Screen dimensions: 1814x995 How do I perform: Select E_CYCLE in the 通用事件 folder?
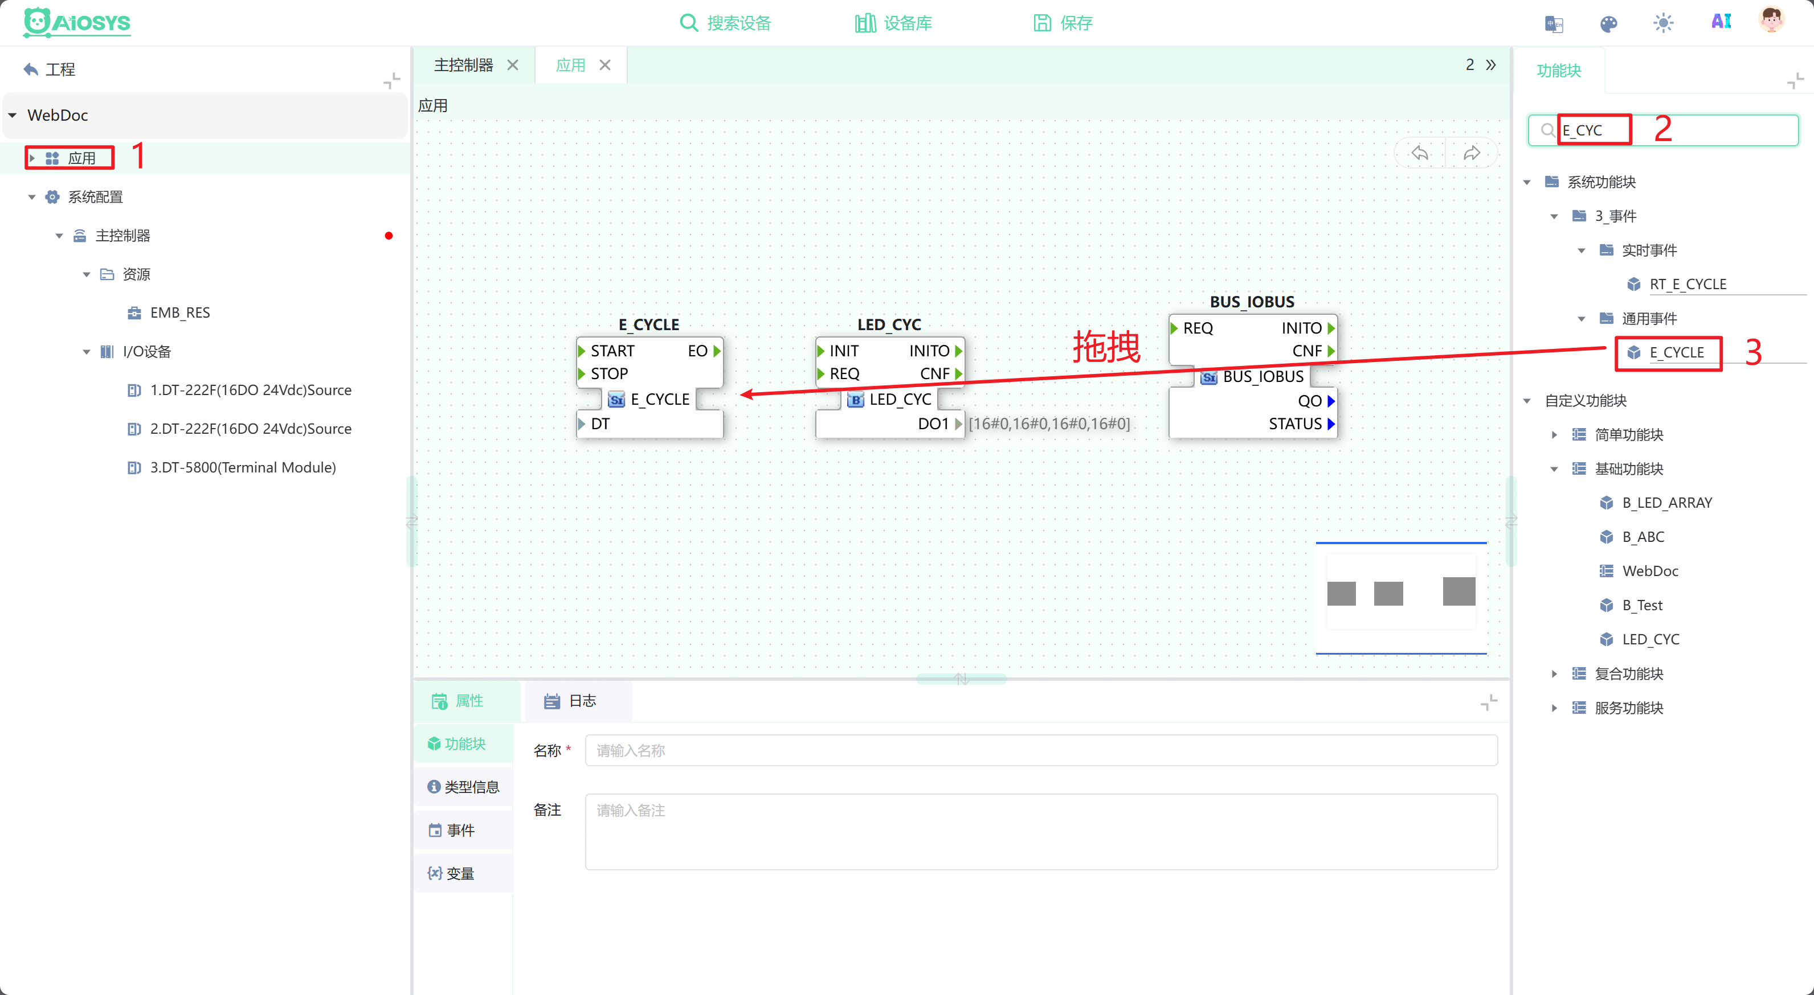[x=1677, y=352]
